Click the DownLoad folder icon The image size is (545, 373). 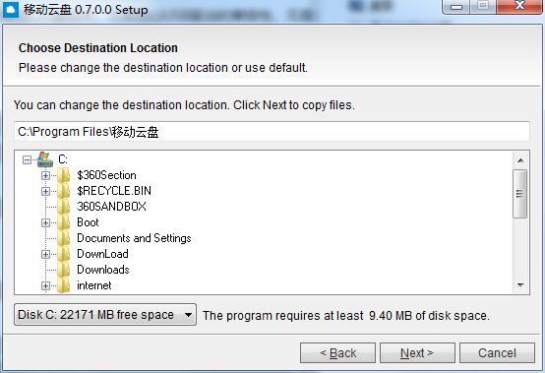(63, 254)
